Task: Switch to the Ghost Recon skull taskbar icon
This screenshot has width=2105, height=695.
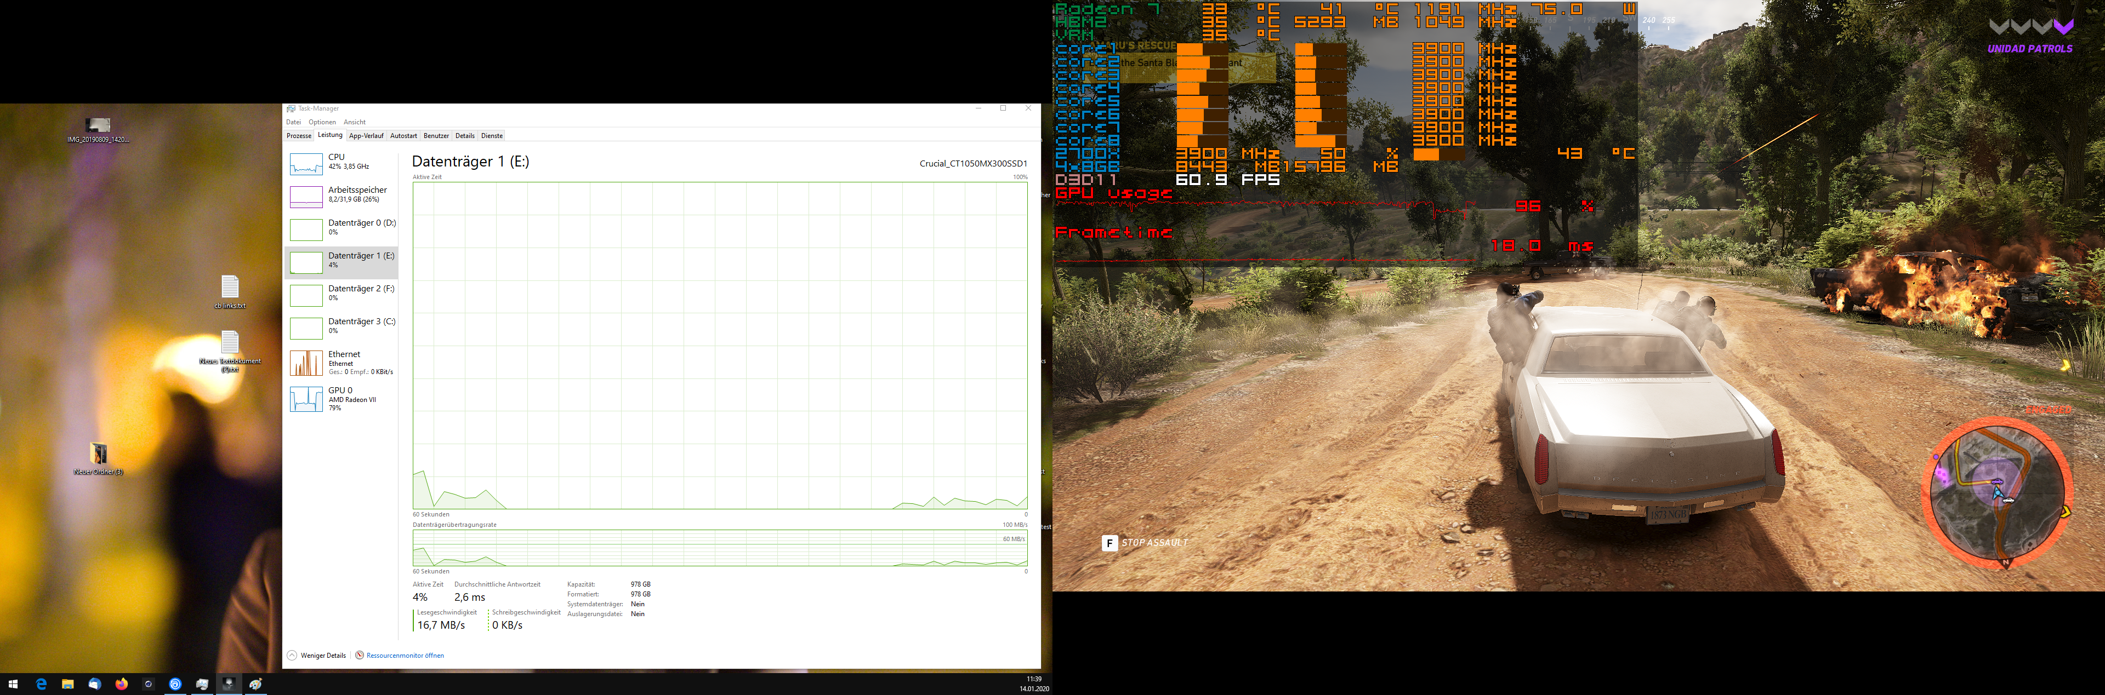Action: tap(229, 685)
